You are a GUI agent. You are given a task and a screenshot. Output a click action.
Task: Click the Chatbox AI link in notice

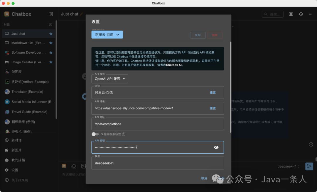[x=174, y=65]
